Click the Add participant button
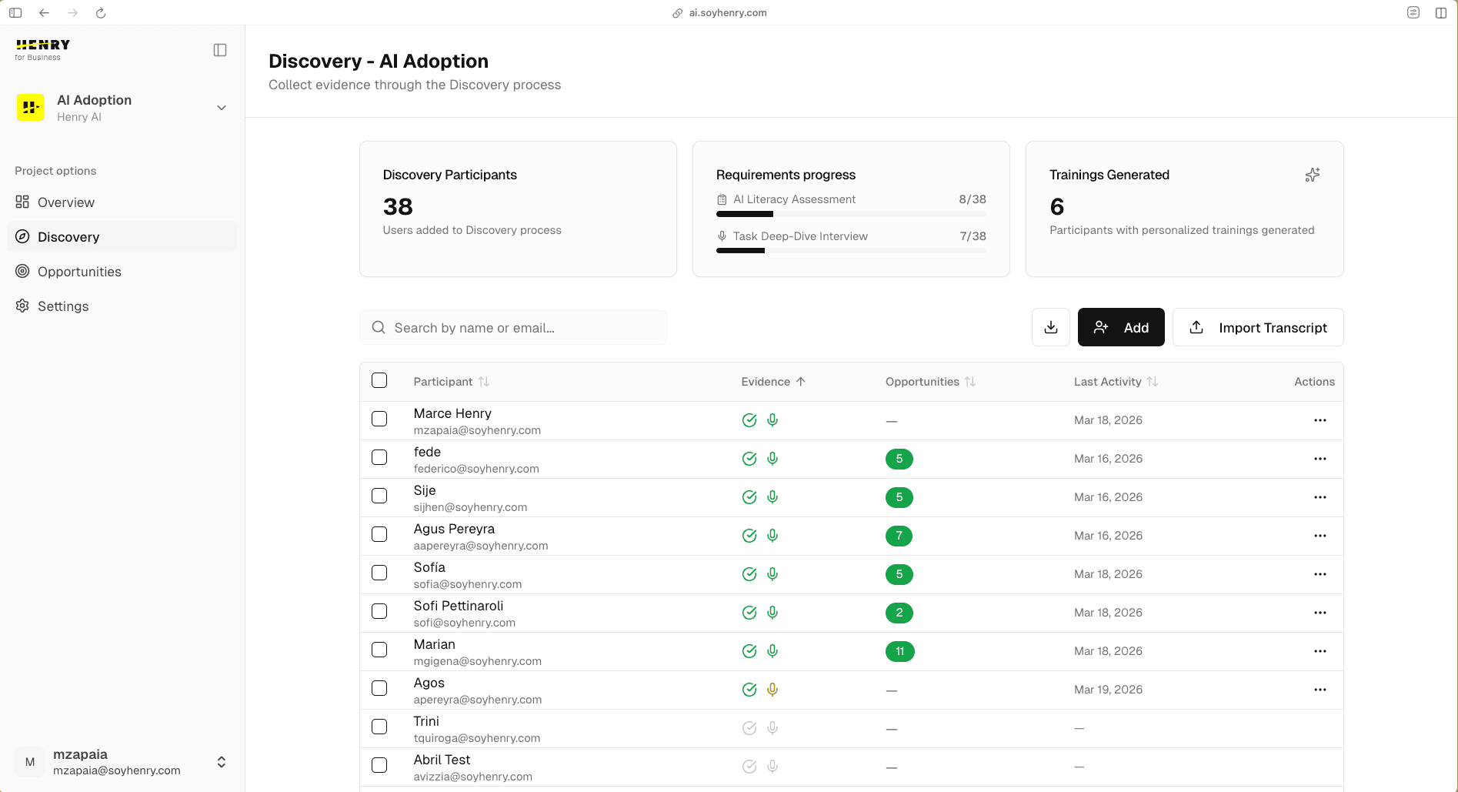 point(1120,327)
